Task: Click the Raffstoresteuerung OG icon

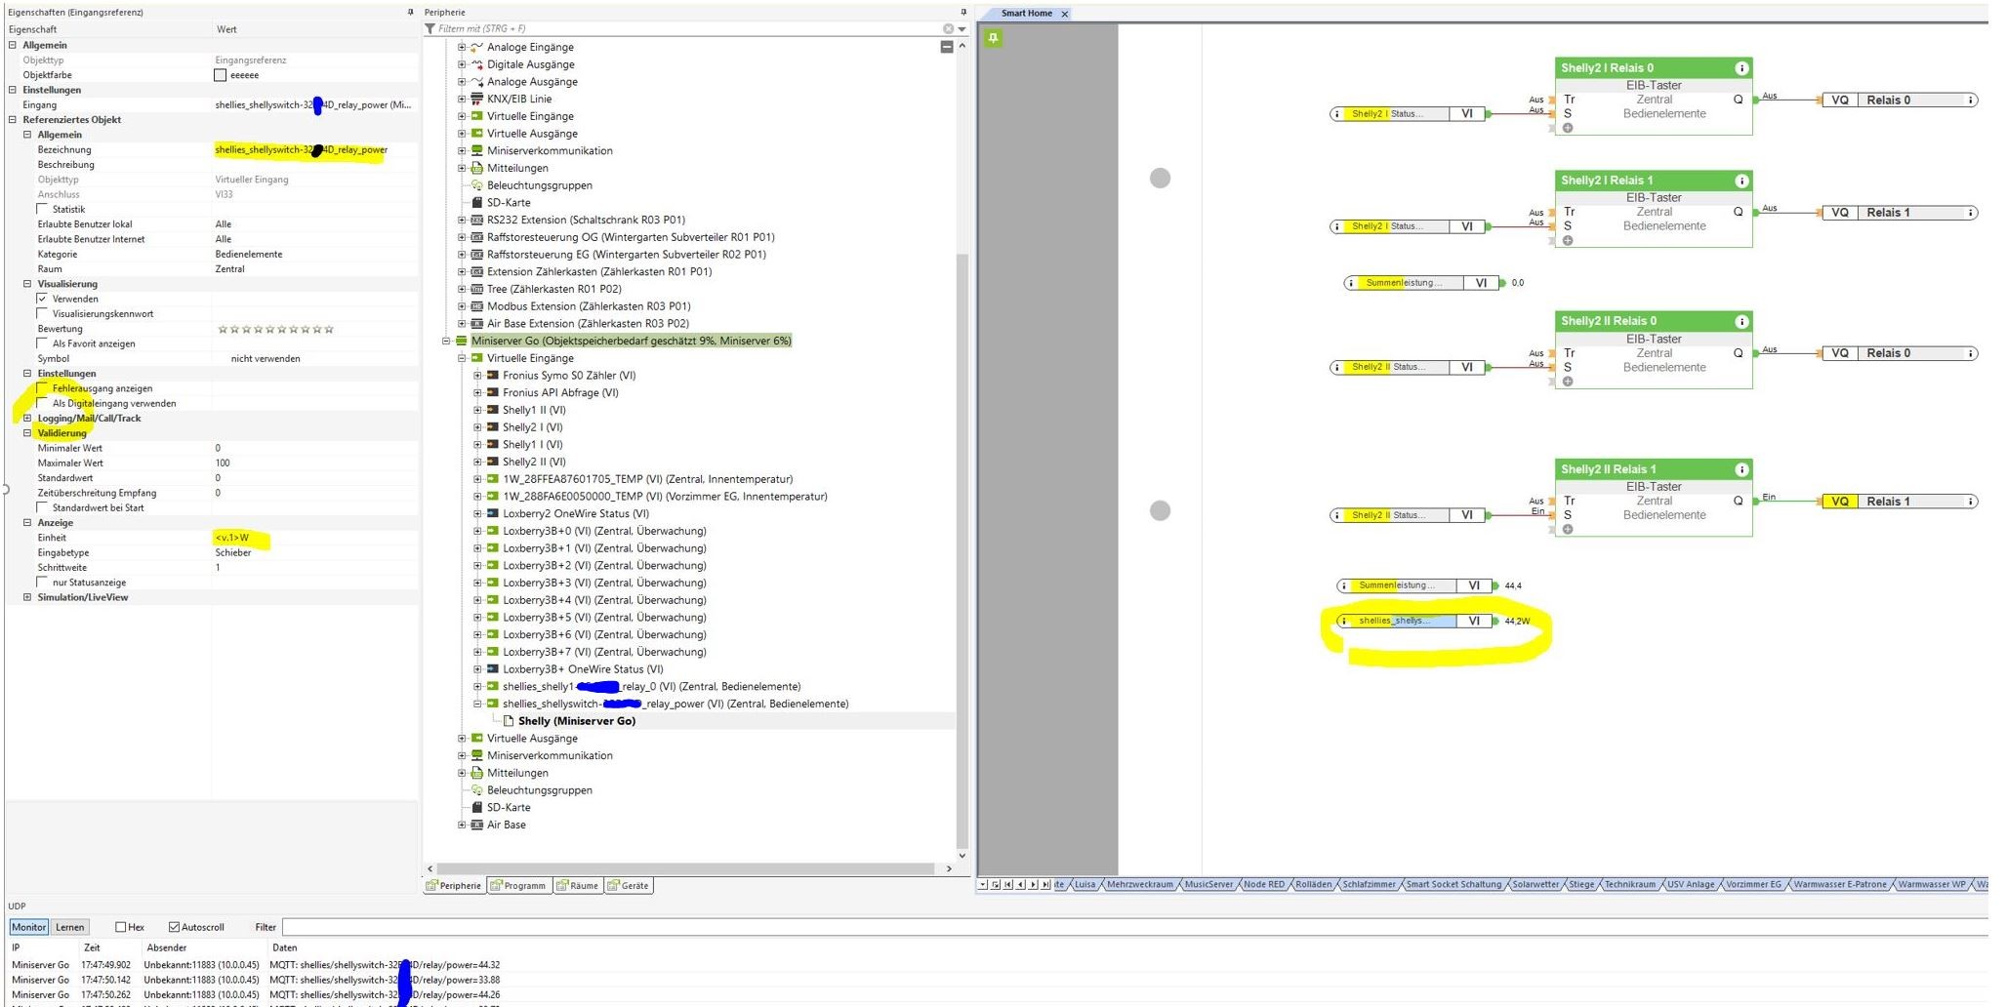Action: (476, 237)
